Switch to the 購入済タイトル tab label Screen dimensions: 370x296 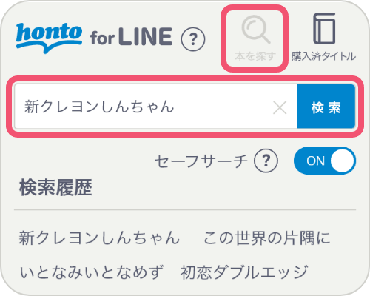pos(324,56)
